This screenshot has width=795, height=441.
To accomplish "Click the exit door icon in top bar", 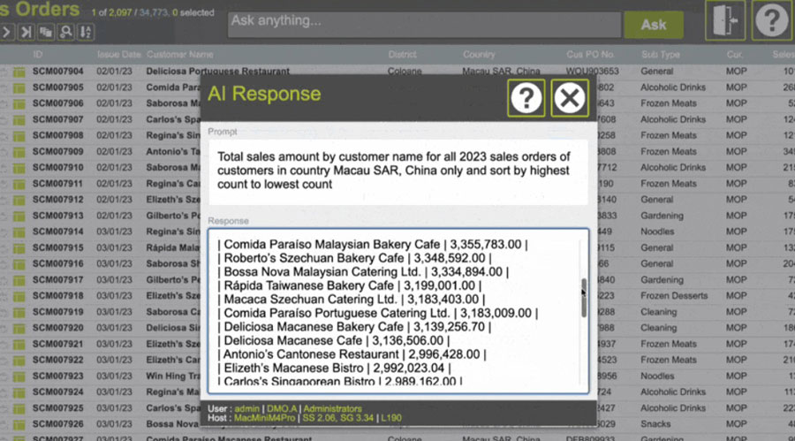I will click(x=724, y=21).
